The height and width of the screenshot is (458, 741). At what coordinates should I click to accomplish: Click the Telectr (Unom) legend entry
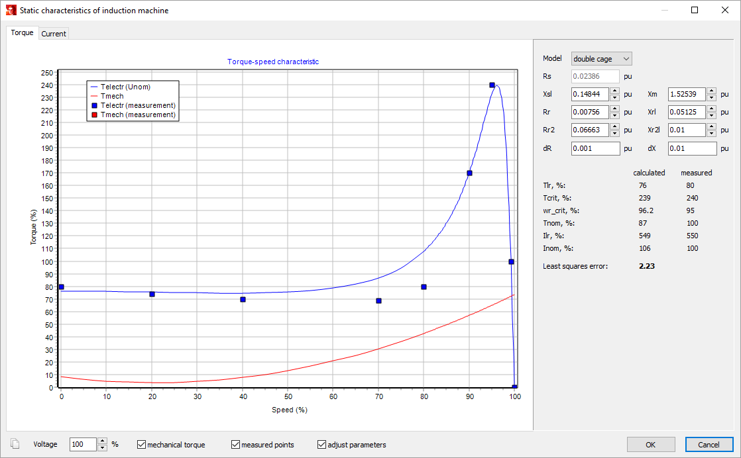(121, 87)
